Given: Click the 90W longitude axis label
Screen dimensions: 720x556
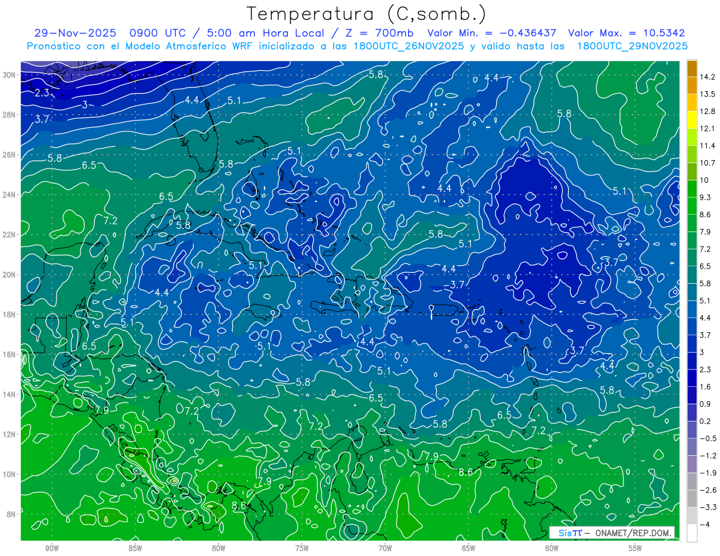Looking at the screenshot, I should 52,548.
